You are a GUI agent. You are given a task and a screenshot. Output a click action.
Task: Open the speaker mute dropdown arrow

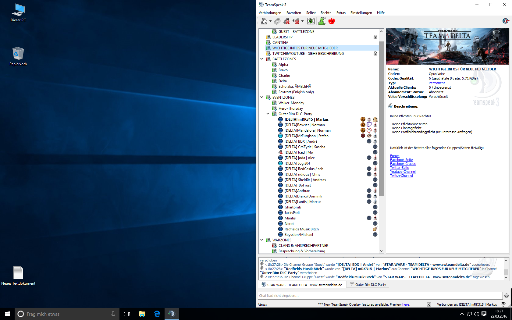[302, 21]
